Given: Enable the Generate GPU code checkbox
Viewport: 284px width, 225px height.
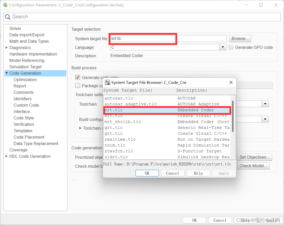Looking at the screenshot, I should tap(231, 47).
